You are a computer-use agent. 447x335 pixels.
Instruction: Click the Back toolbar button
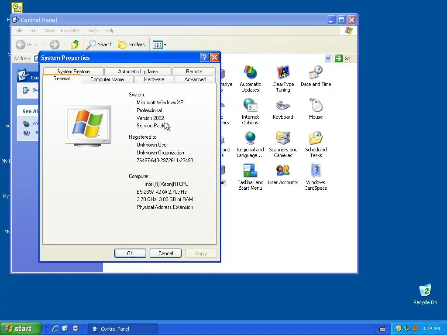pos(27,44)
